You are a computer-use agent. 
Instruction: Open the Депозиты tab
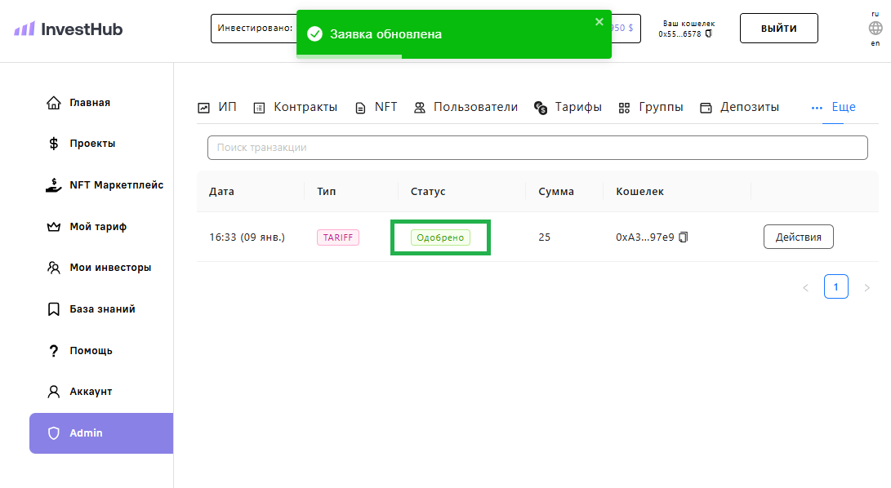tap(740, 107)
